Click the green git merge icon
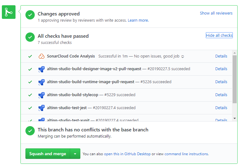Viewport: 250px width, 166px height. tap(9, 12)
